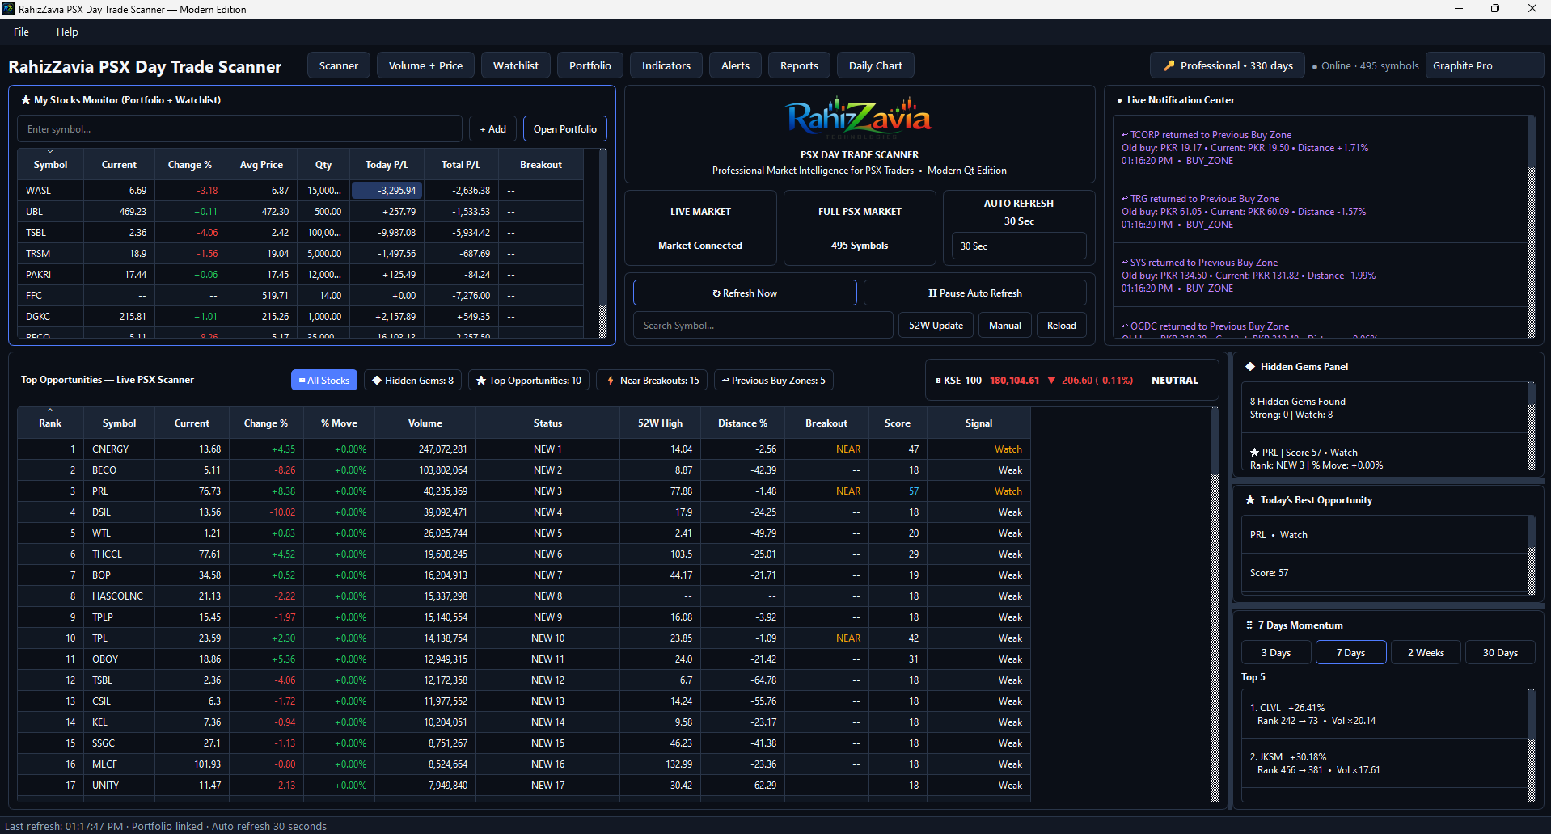This screenshot has height=834, width=1551.
Task: Click the Manual button
Action: point(1005,325)
